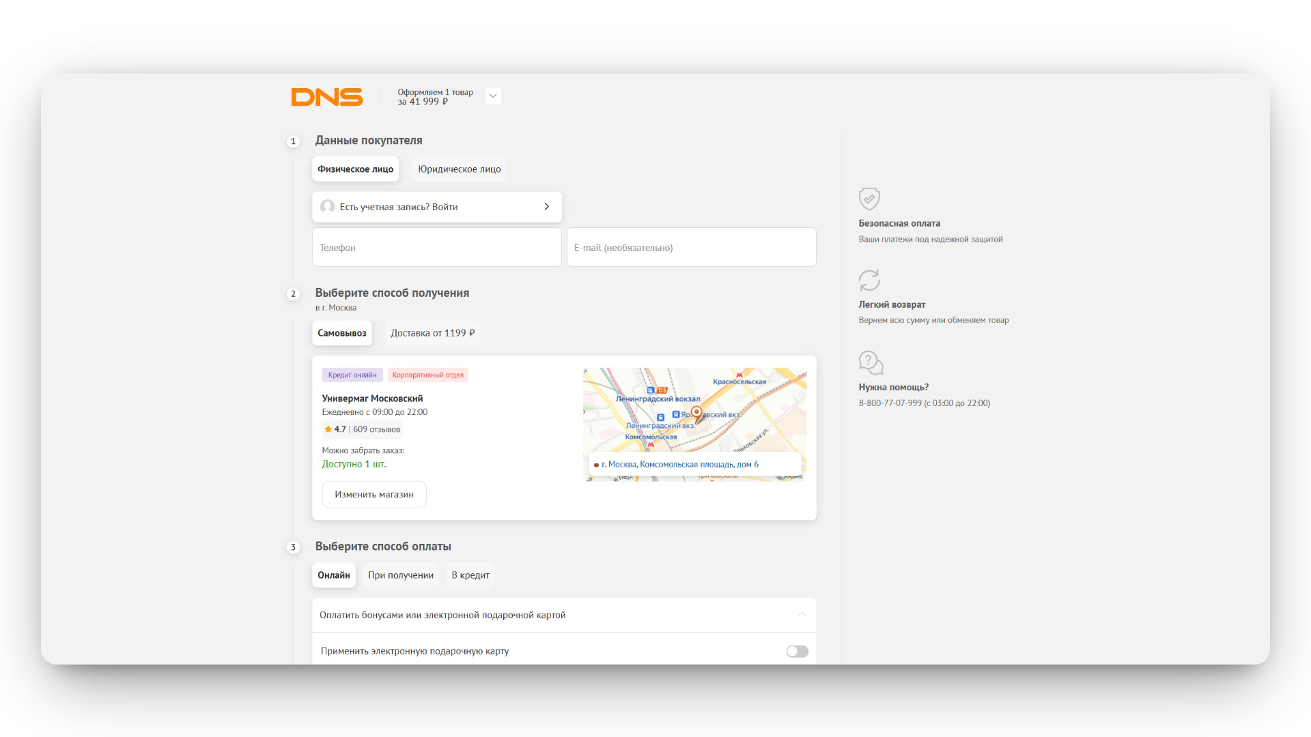Expand the order summary dropdown arrow
1311x737 pixels.
[x=493, y=96]
